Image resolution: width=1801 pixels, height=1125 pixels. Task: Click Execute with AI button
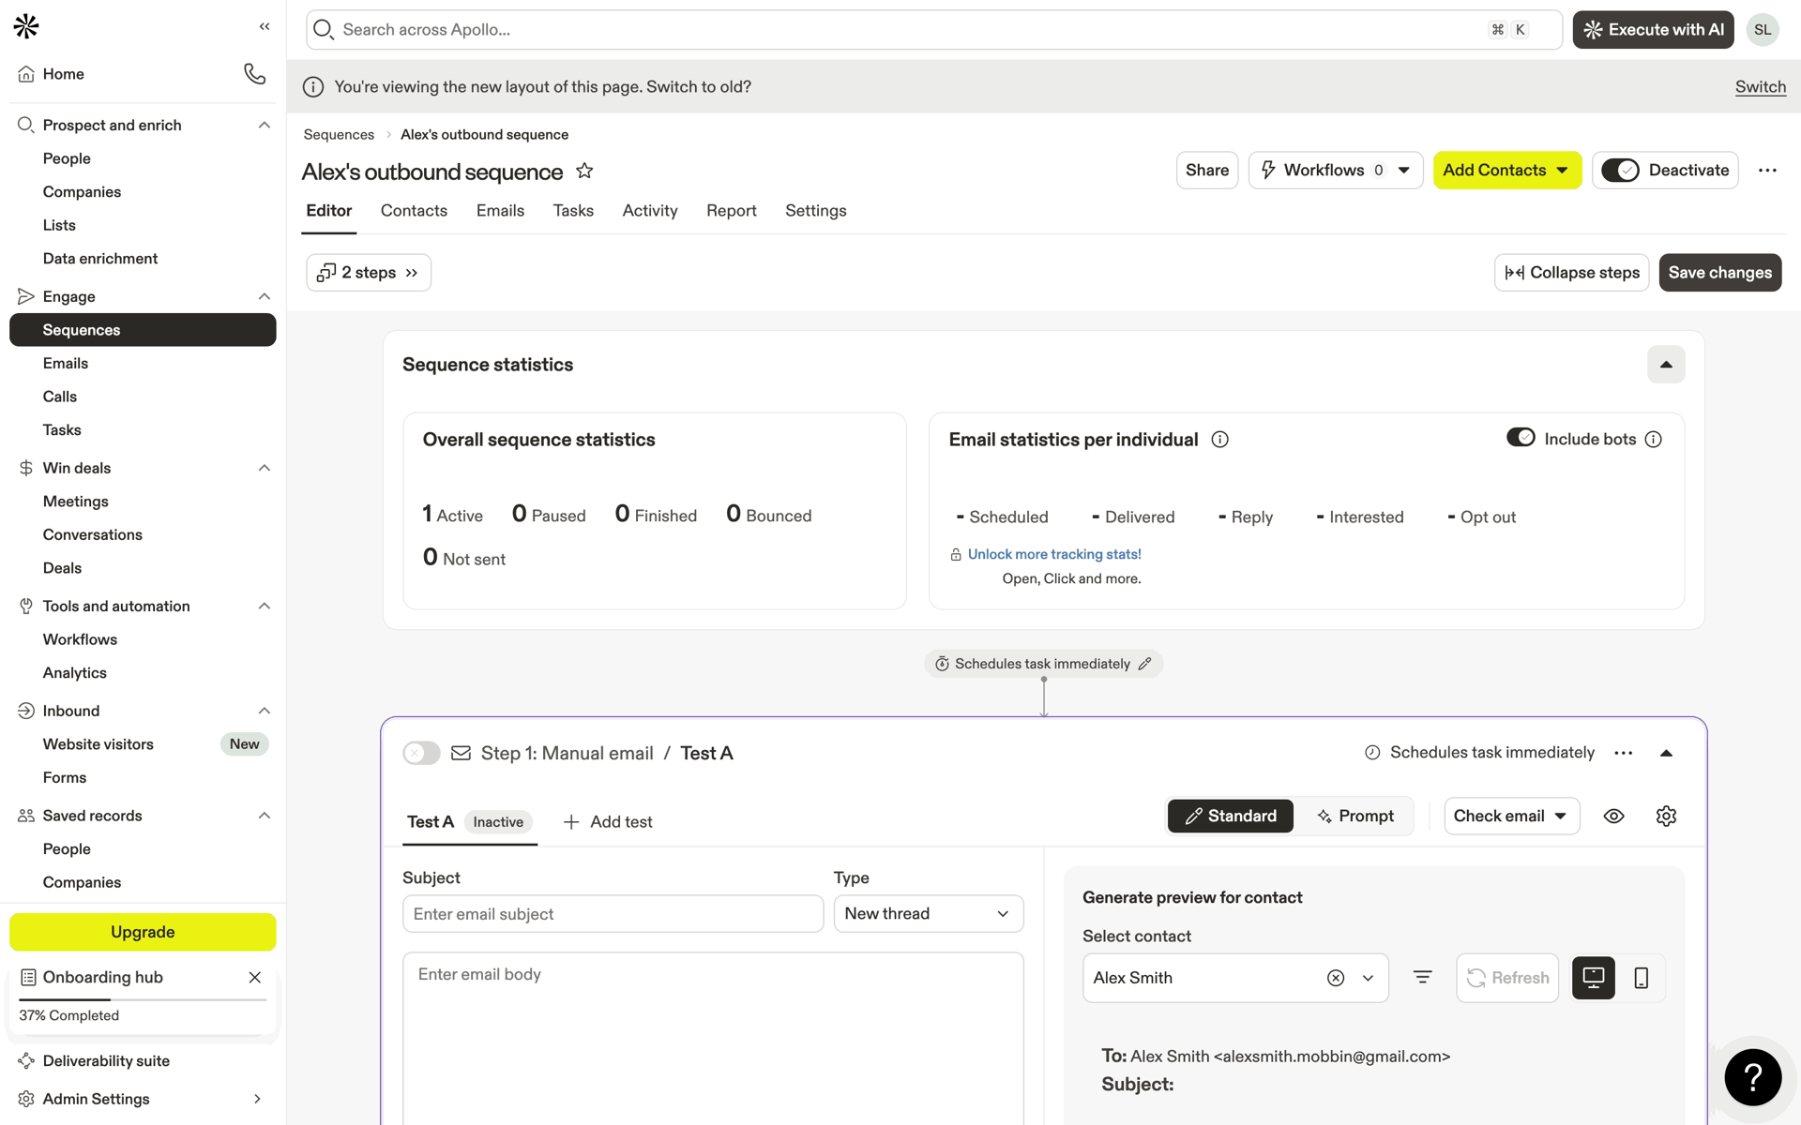1654,30
